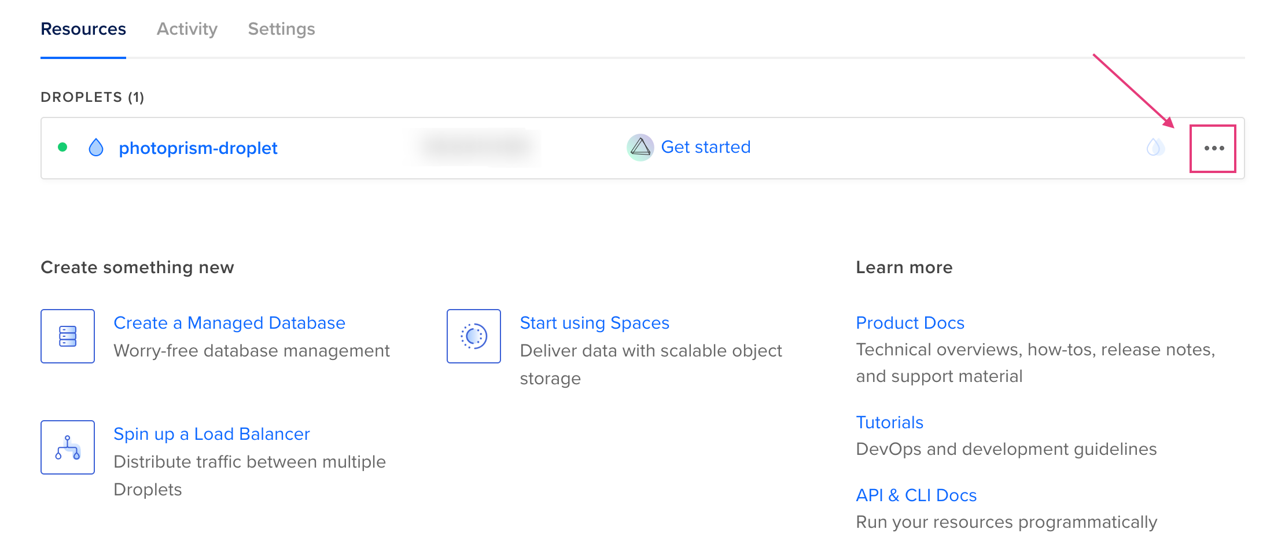The height and width of the screenshot is (544, 1274).
Task: Click the Get started link
Action: point(706,147)
